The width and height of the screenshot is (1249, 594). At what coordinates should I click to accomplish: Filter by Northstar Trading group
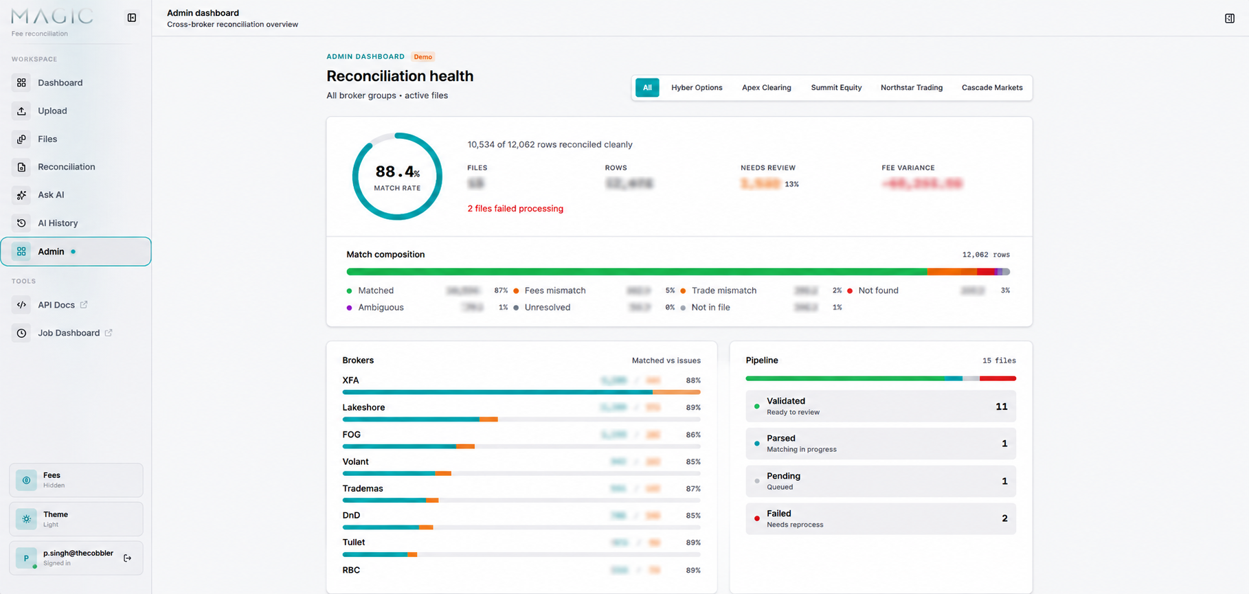[911, 88]
